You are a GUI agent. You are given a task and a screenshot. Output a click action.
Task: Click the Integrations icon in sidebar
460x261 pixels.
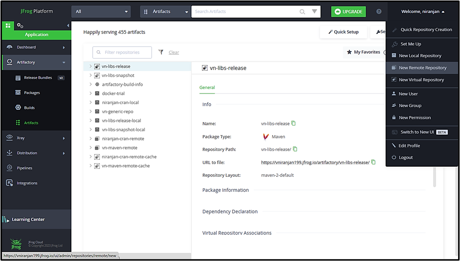point(9,183)
